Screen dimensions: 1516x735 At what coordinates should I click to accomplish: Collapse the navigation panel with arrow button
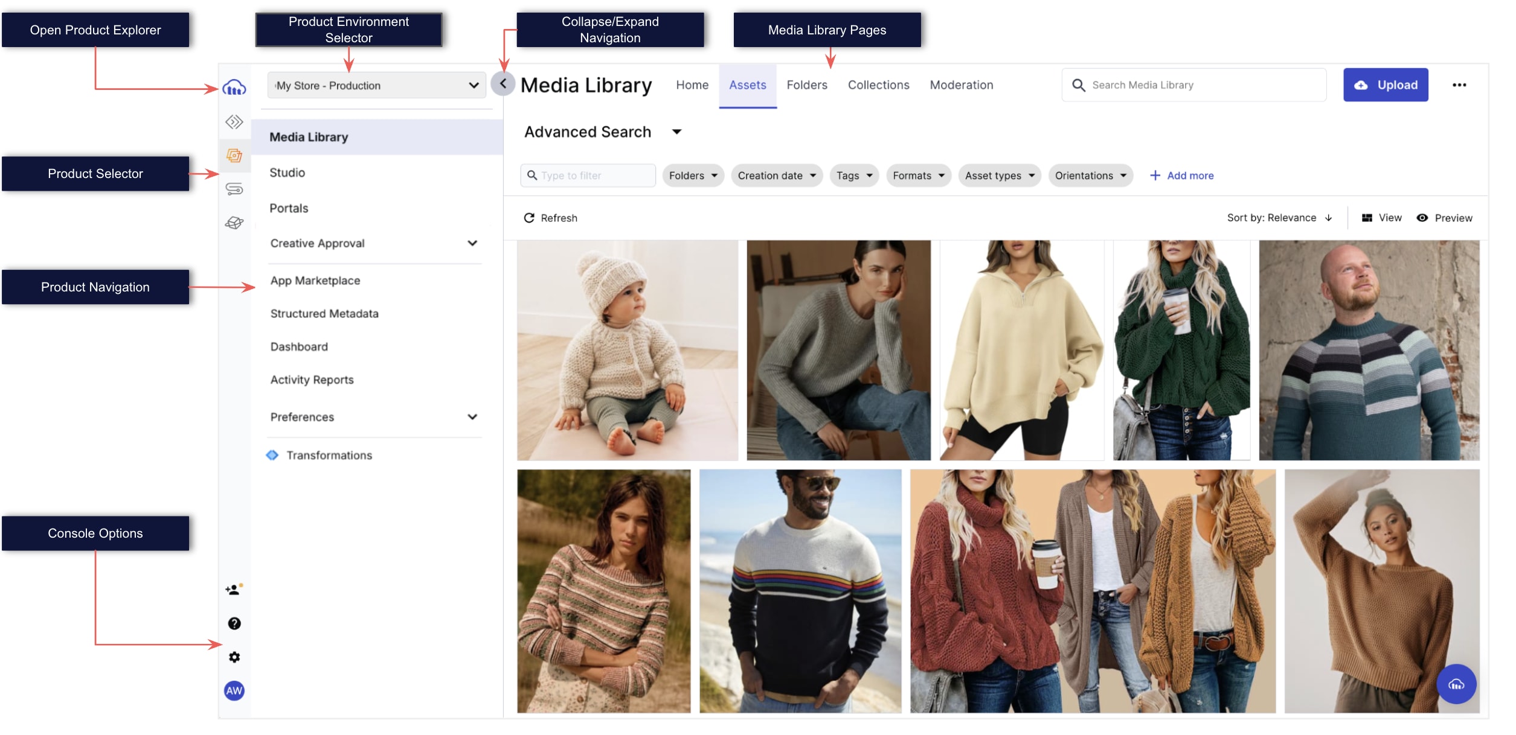[x=503, y=84]
